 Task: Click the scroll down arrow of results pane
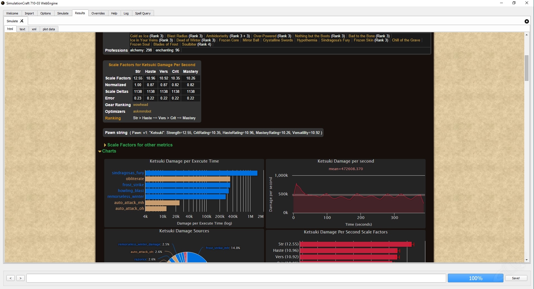point(526,260)
